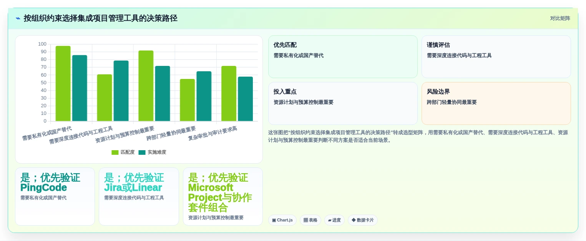Click 跨部门轻量协同最重要 text in 风险边界 card
The height and width of the screenshot is (241, 586).
(452, 102)
